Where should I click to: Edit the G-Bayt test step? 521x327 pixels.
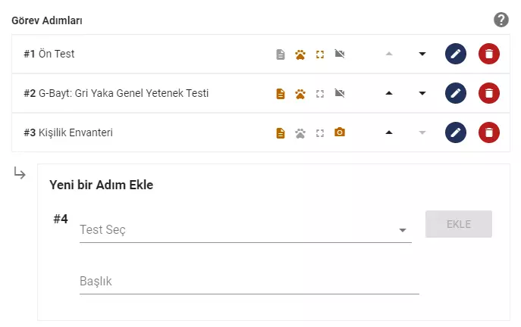455,93
